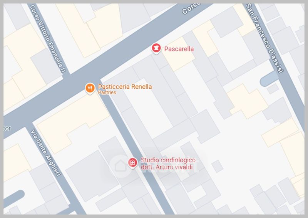Open the Pascarella place label
Image resolution: width=308 pixels, height=218 pixels.
(x=179, y=49)
